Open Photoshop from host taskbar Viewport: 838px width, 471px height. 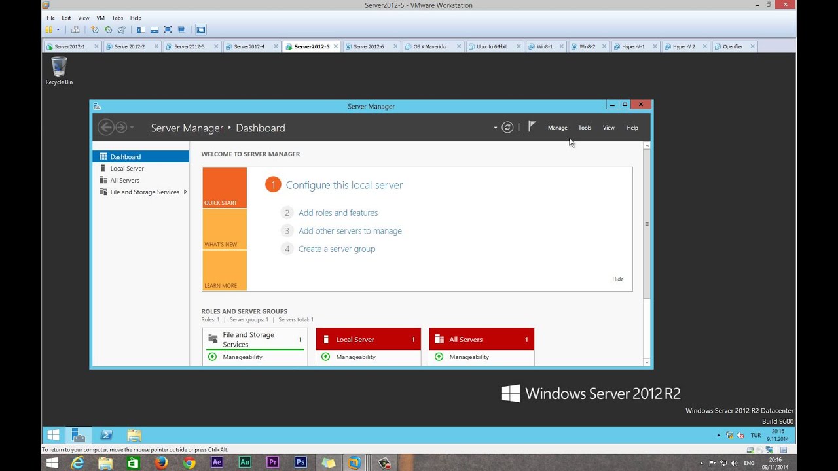coord(301,462)
